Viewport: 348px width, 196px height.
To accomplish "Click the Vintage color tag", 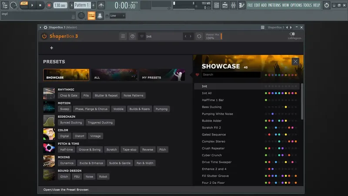I will (x=95, y=136).
